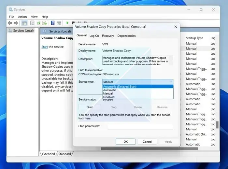Click the path C:\Windows\system32\vssvc.exe
The height and width of the screenshot is (169, 228).
point(99,74)
